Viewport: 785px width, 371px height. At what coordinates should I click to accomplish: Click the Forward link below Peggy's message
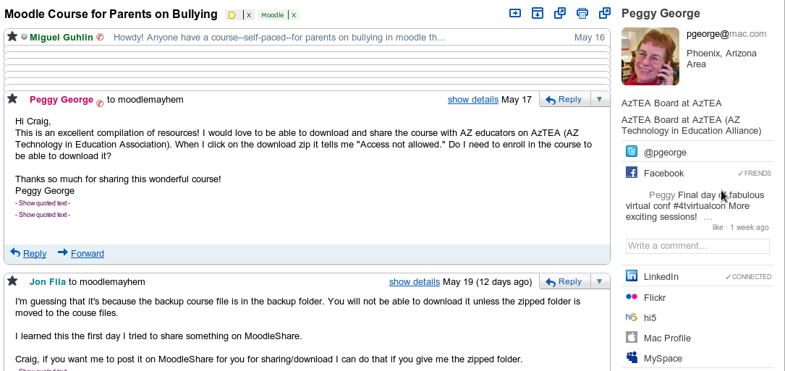[x=87, y=253]
